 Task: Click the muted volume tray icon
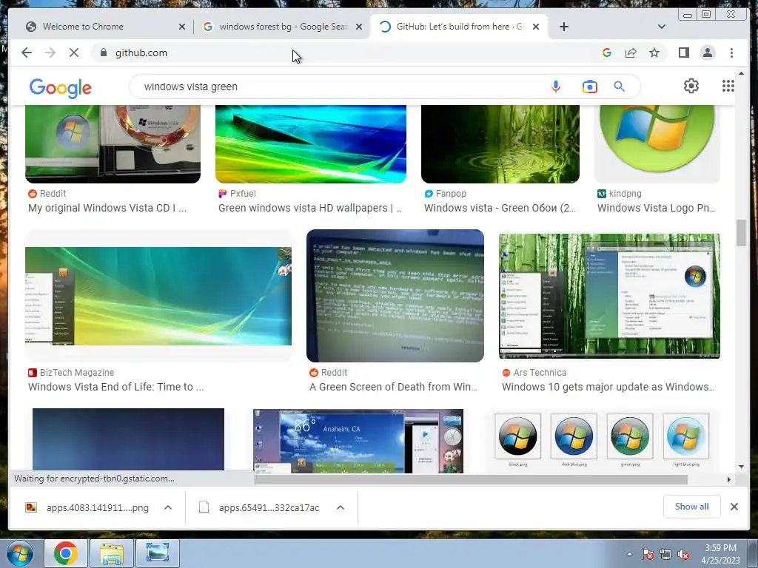[x=683, y=554]
